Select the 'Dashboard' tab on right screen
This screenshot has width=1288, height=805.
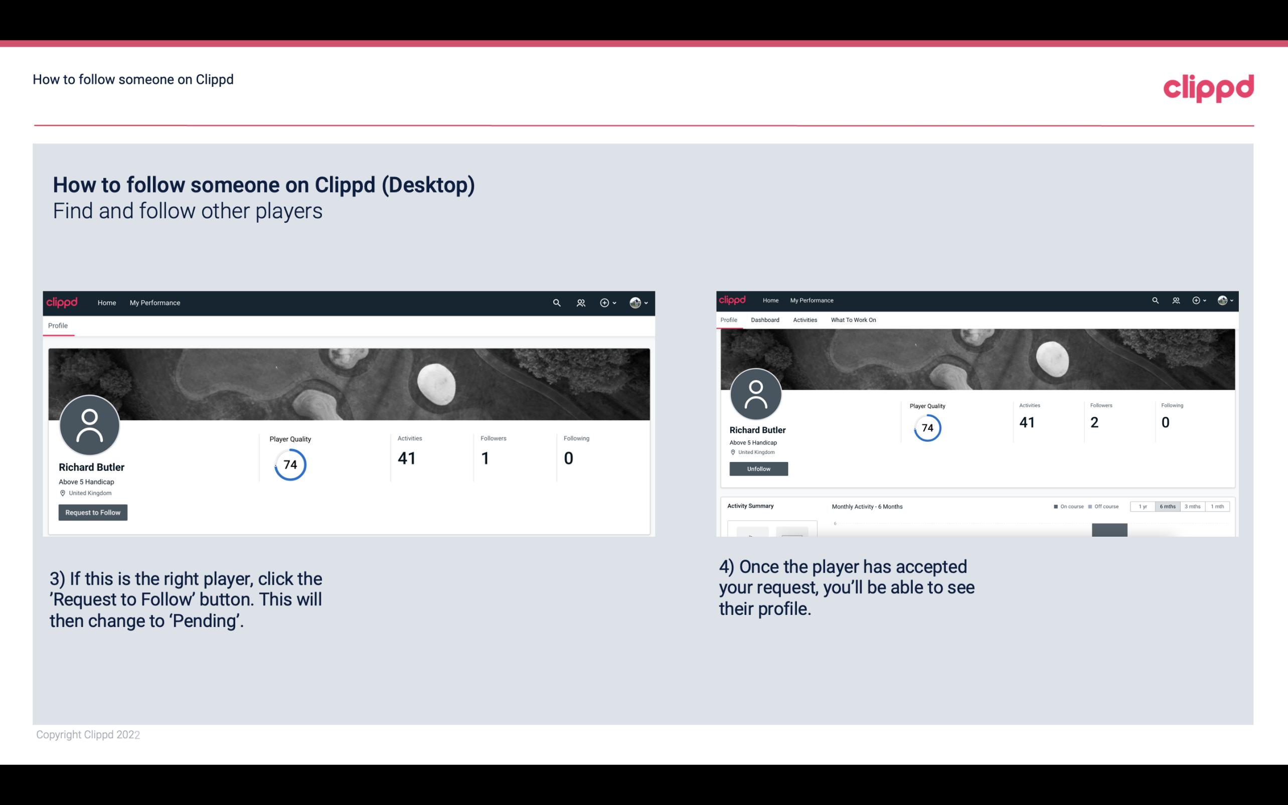(765, 320)
